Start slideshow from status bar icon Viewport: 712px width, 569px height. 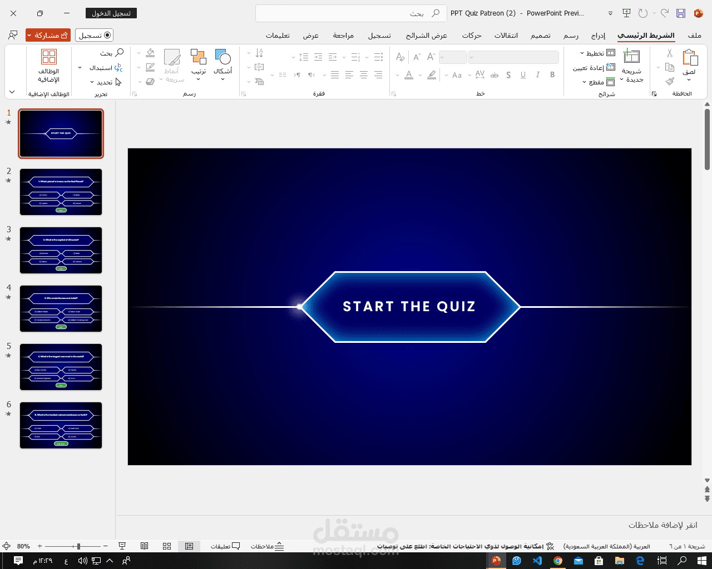(x=122, y=546)
